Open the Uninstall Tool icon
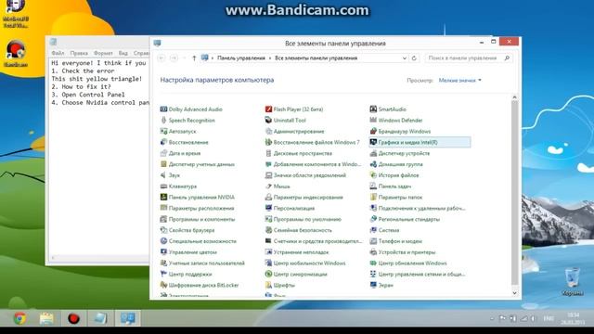The height and width of the screenshot is (334, 594). [268, 120]
